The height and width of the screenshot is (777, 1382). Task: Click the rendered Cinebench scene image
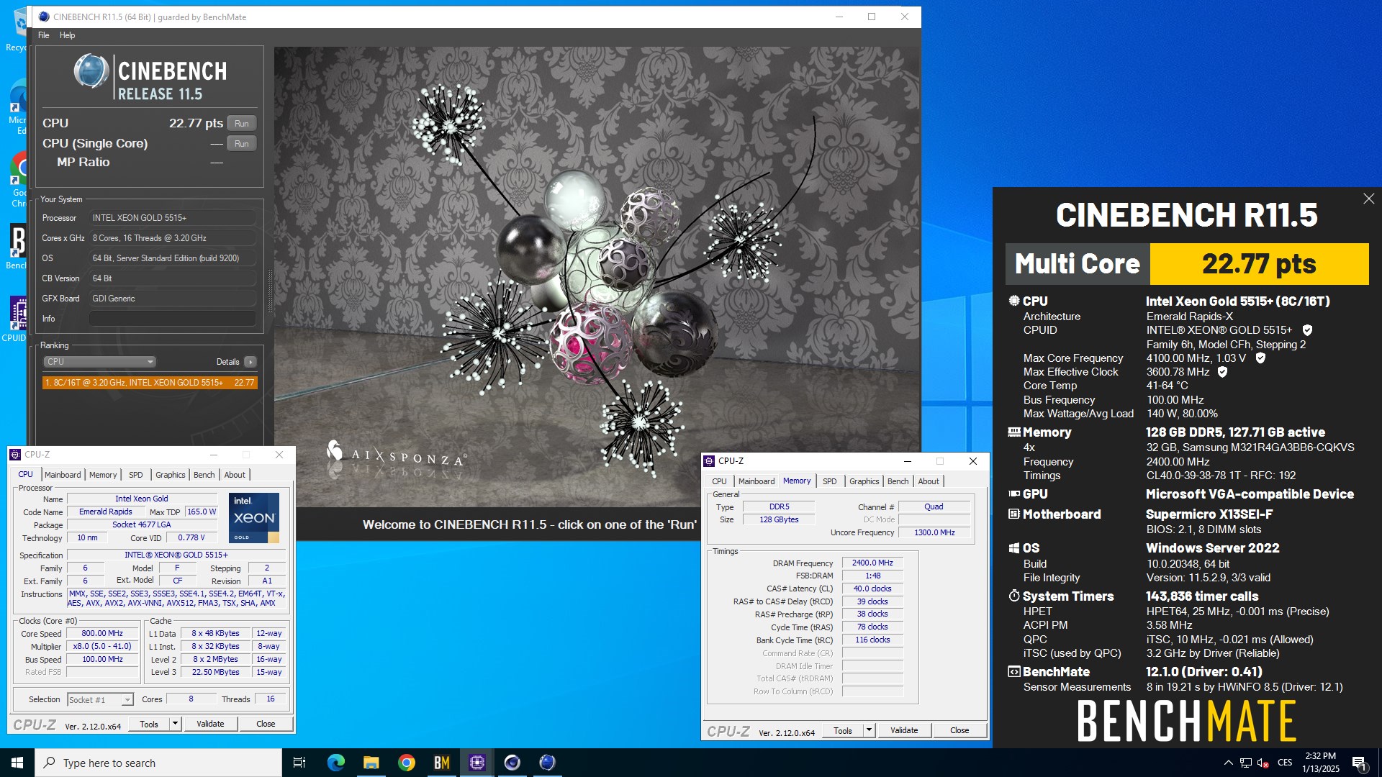click(597, 277)
